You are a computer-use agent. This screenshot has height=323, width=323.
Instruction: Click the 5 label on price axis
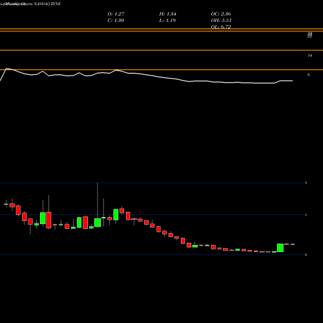[306, 215]
